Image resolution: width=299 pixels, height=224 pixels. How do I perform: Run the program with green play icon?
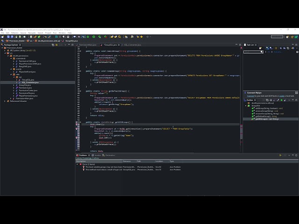93,37
